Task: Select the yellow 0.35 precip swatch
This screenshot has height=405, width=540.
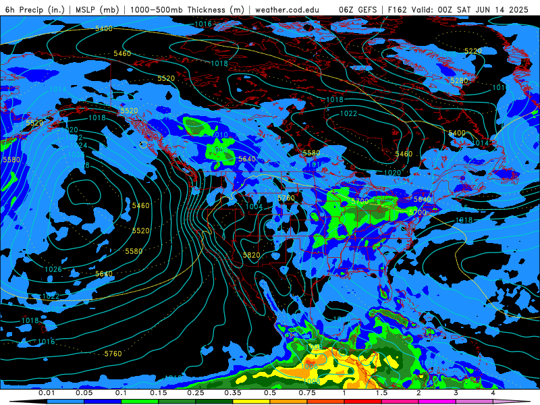Action: (x=251, y=402)
